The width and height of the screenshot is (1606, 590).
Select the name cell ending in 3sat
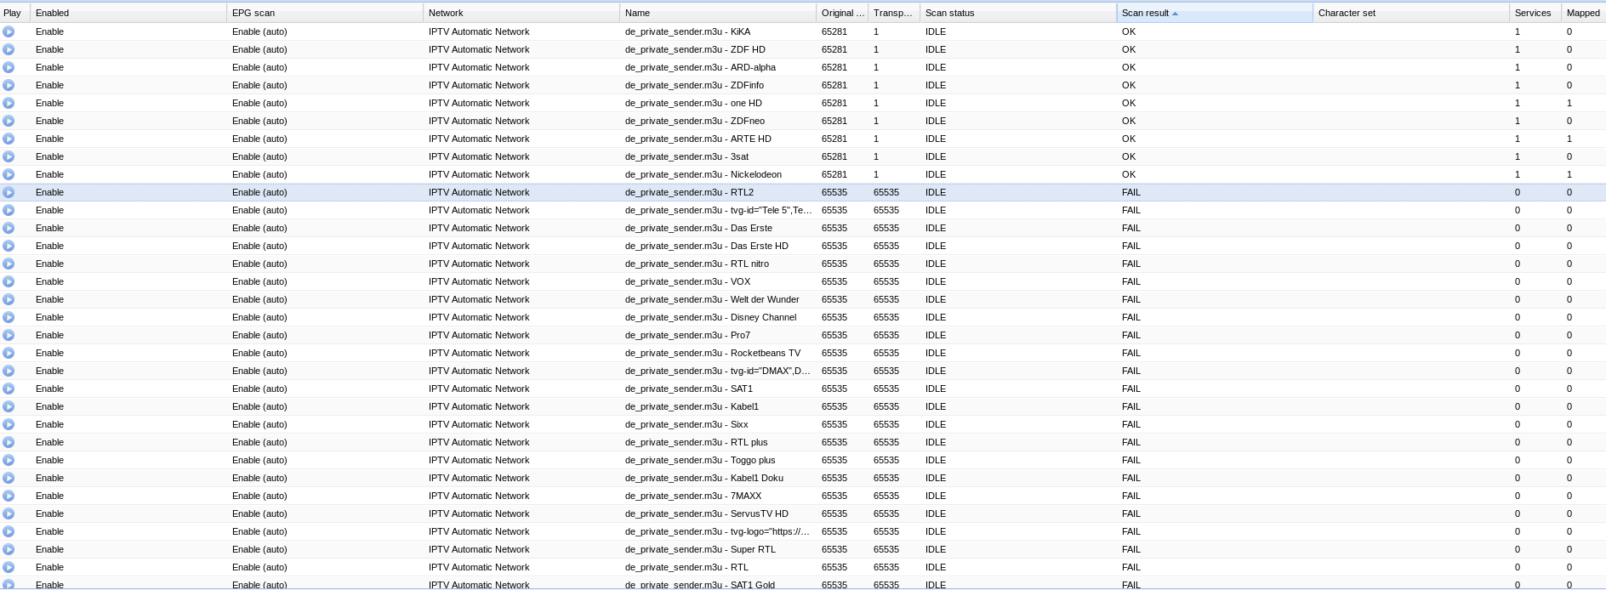pyautogui.click(x=718, y=156)
